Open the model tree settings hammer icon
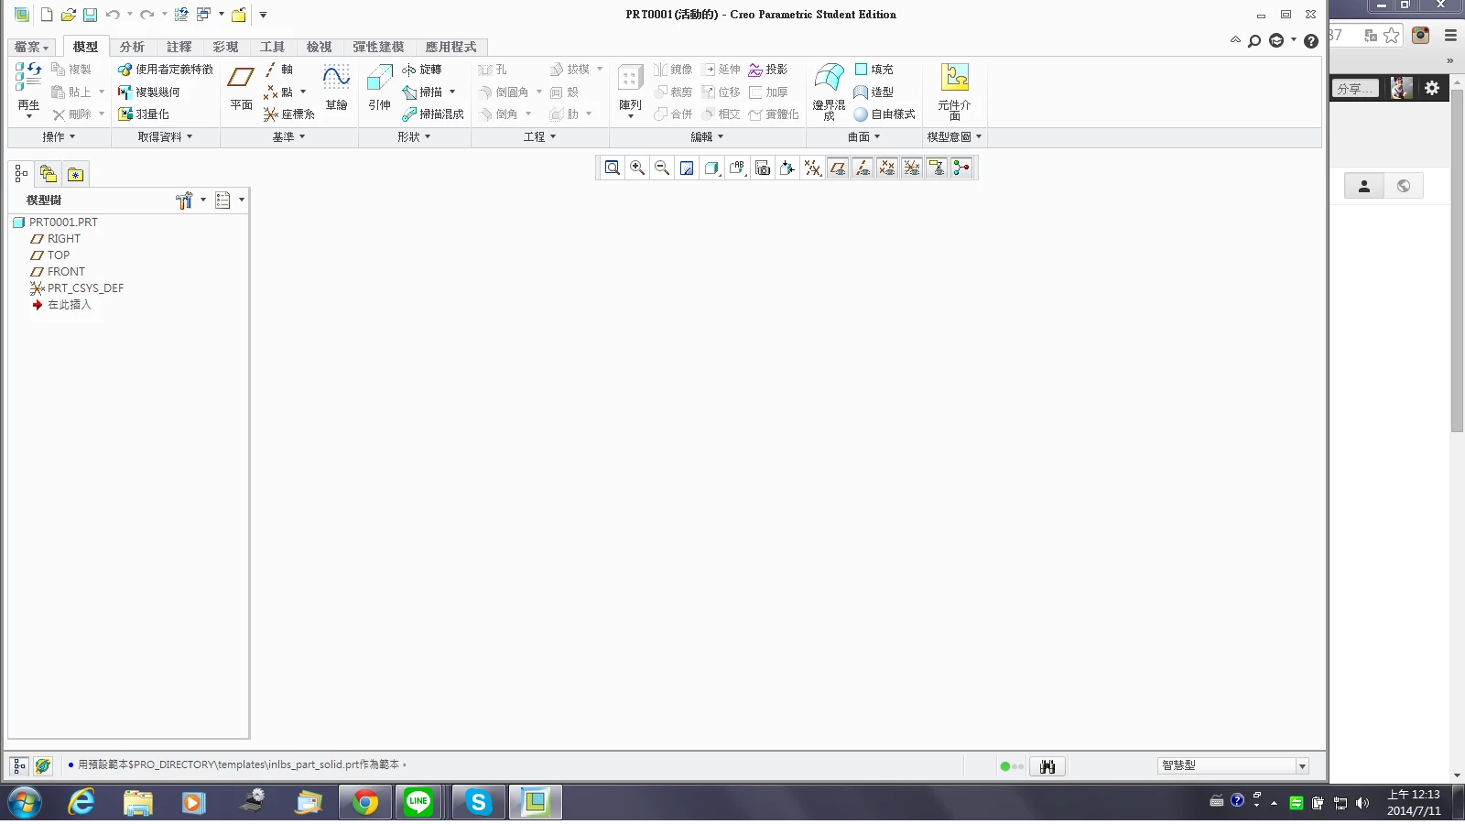This screenshot has height=824, width=1465. point(183,201)
